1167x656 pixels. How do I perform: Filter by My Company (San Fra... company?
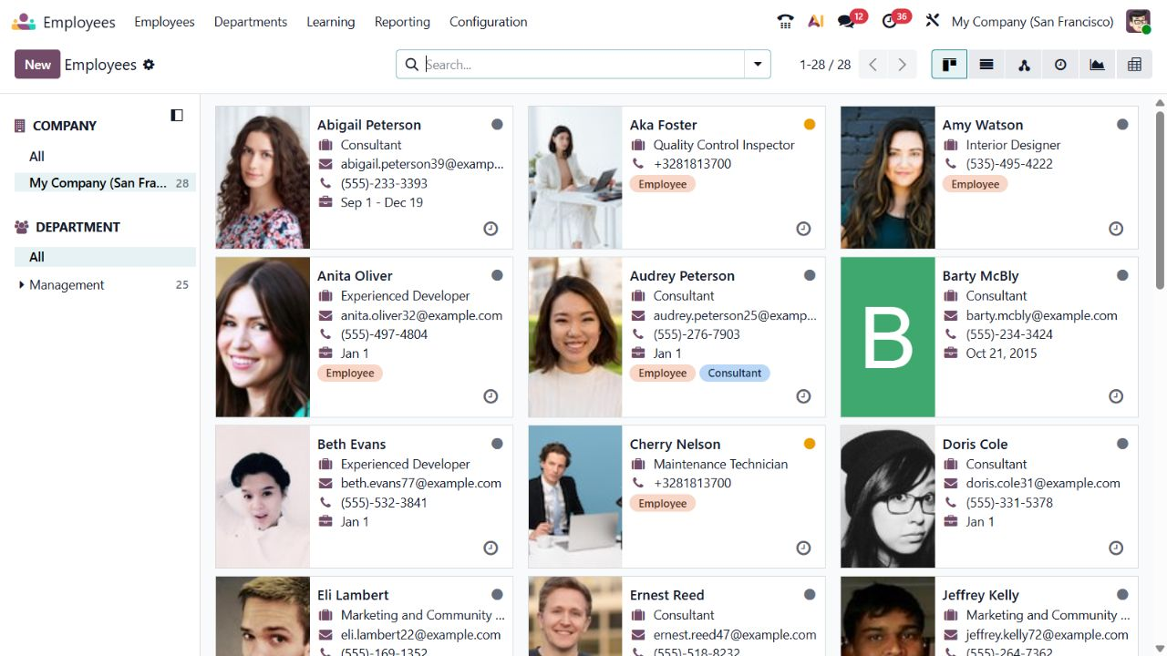tap(105, 183)
